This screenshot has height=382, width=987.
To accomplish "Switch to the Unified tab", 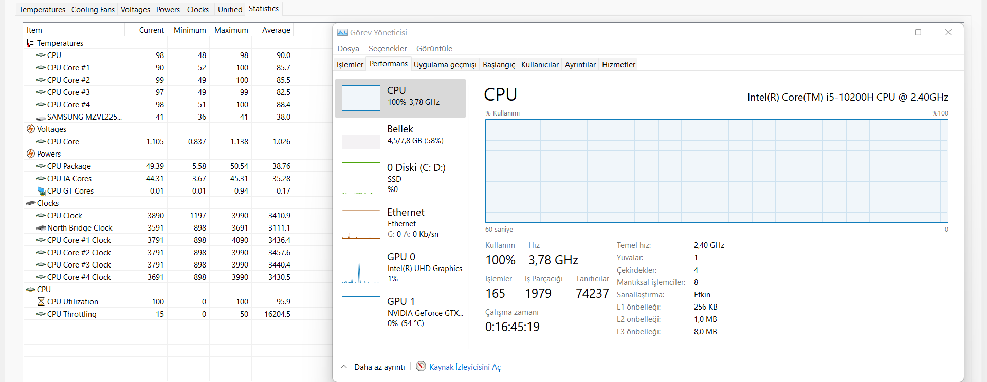I will pyautogui.click(x=230, y=10).
